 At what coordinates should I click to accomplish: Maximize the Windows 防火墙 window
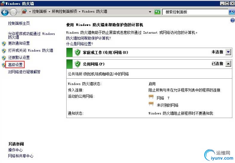click(227, 4)
